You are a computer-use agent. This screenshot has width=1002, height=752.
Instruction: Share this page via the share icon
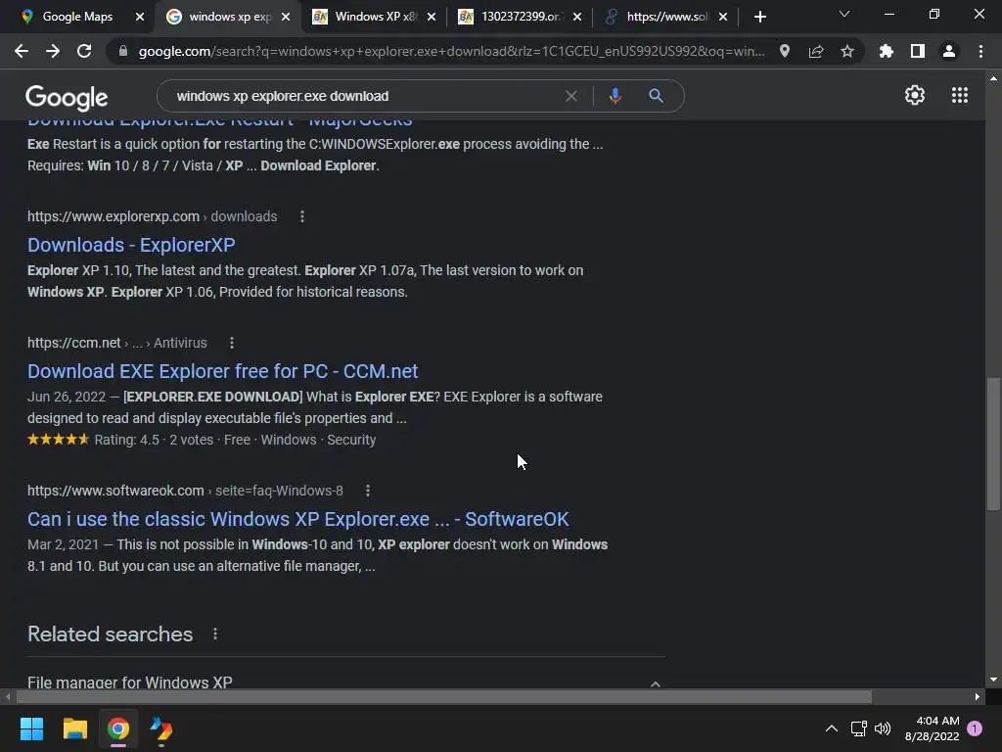pyautogui.click(x=816, y=52)
